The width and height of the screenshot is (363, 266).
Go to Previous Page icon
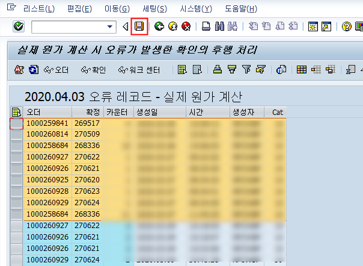point(266,26)
